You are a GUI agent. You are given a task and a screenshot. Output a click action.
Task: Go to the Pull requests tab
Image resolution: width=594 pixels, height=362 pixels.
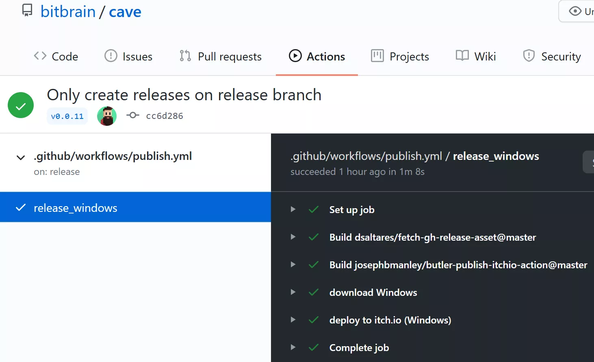[x=221, y=56]
